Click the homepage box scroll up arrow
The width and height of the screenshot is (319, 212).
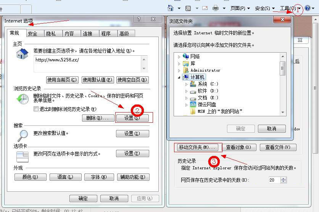144,59
